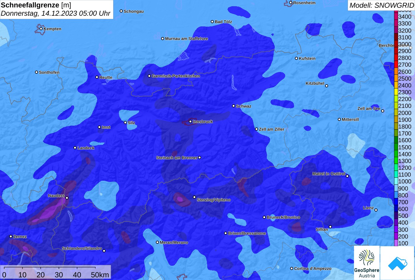Pick the Kufstein marker dot
The height and width of the screenshot is (280, 415).
click(x=296, y=58)
